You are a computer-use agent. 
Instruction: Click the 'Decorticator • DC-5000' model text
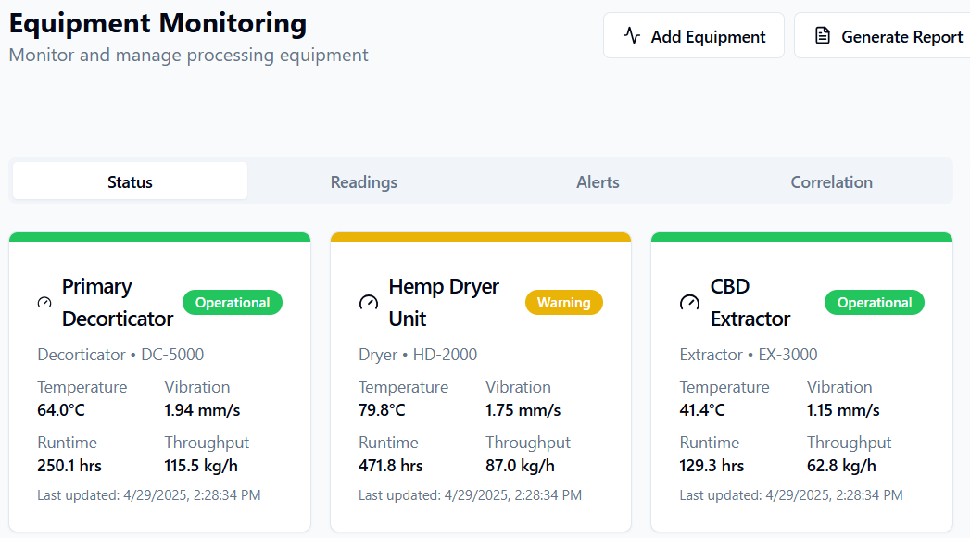click(x=120, y=355)
